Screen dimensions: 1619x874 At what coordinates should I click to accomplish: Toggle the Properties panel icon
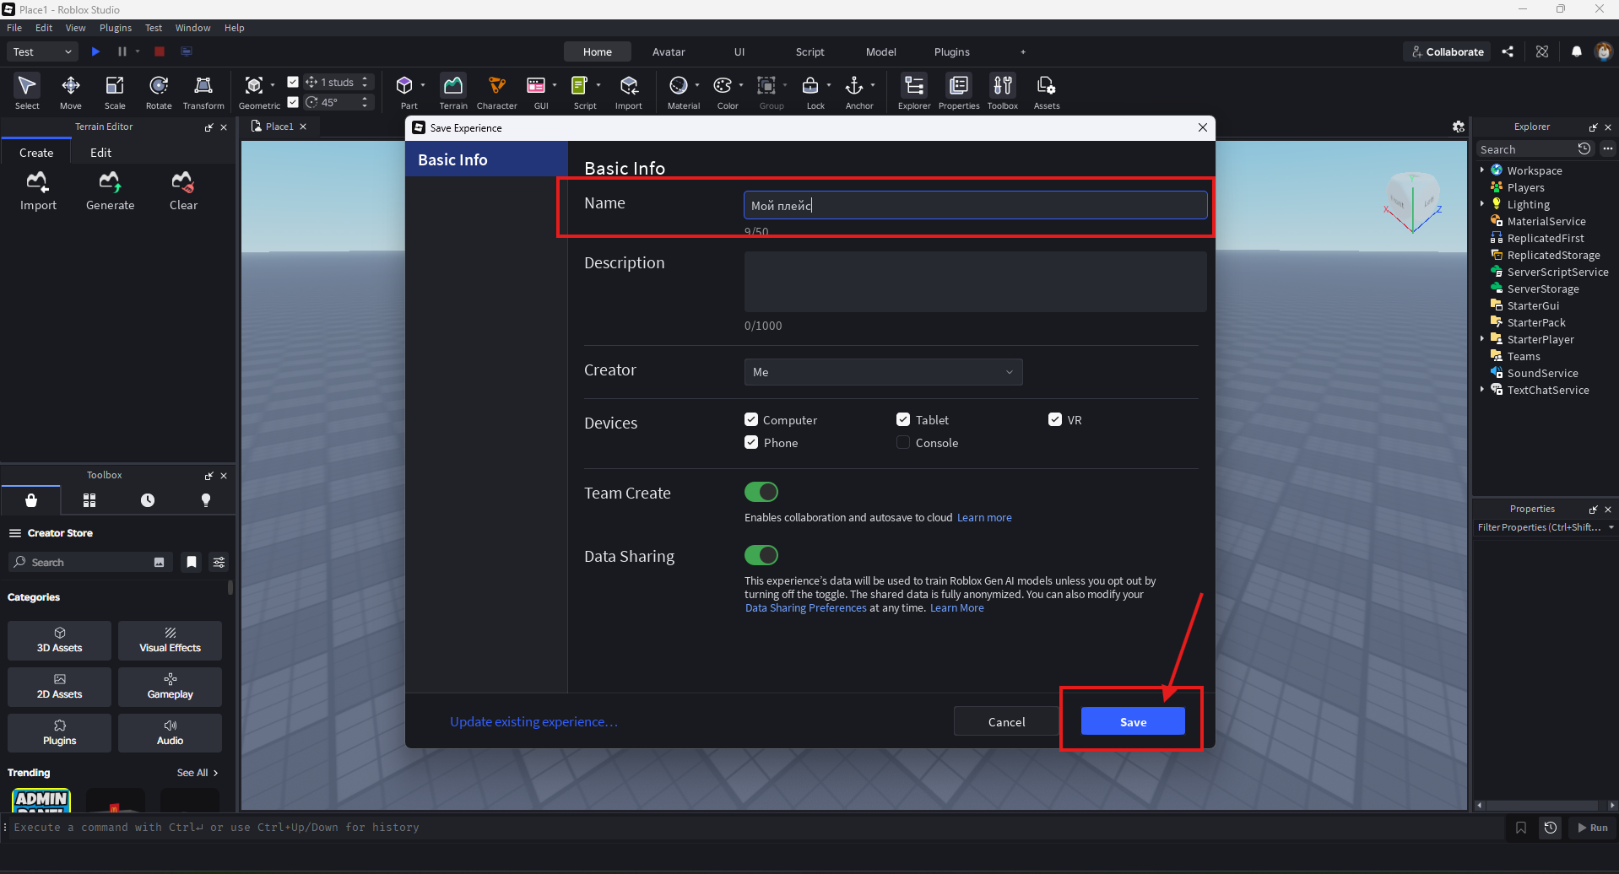click(x=959, y=92)
